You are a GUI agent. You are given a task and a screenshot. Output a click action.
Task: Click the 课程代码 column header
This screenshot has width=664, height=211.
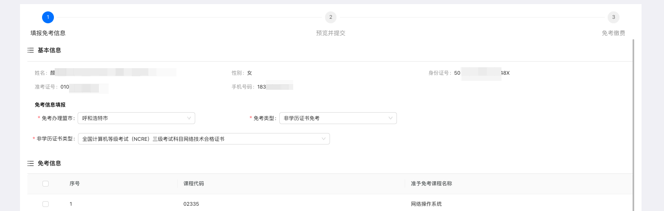pyautogui.click(x=194, y=184)
